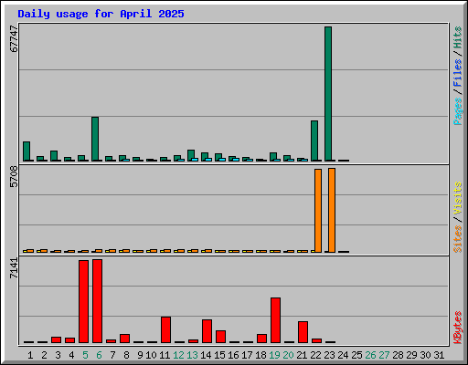Click the orange Sites bar for day 23

(332, 210)
